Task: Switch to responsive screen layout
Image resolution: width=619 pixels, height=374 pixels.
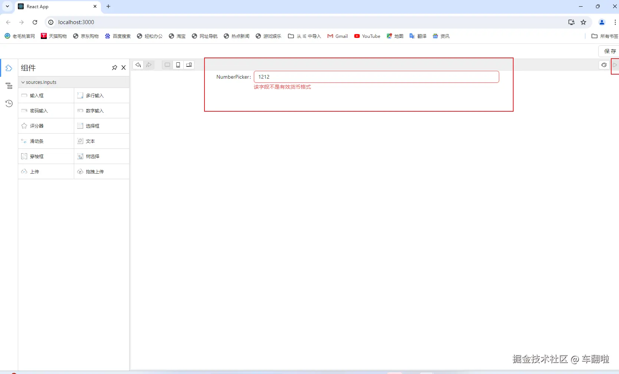Action: tap(189, 65)
